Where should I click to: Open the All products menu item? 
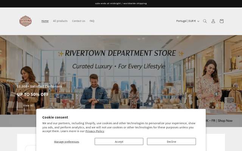(60, 21)
